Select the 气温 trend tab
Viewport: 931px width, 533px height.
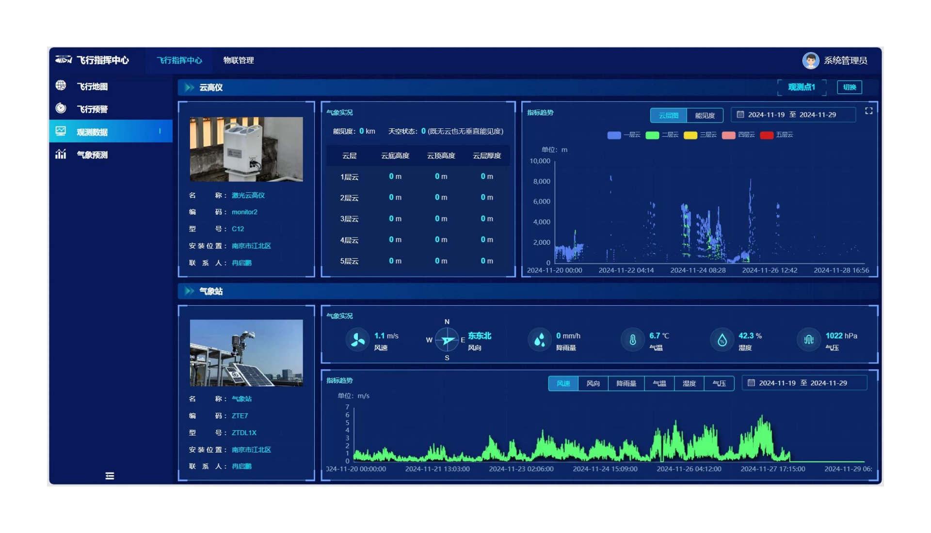pyautogui.click(x=659, y=383)
